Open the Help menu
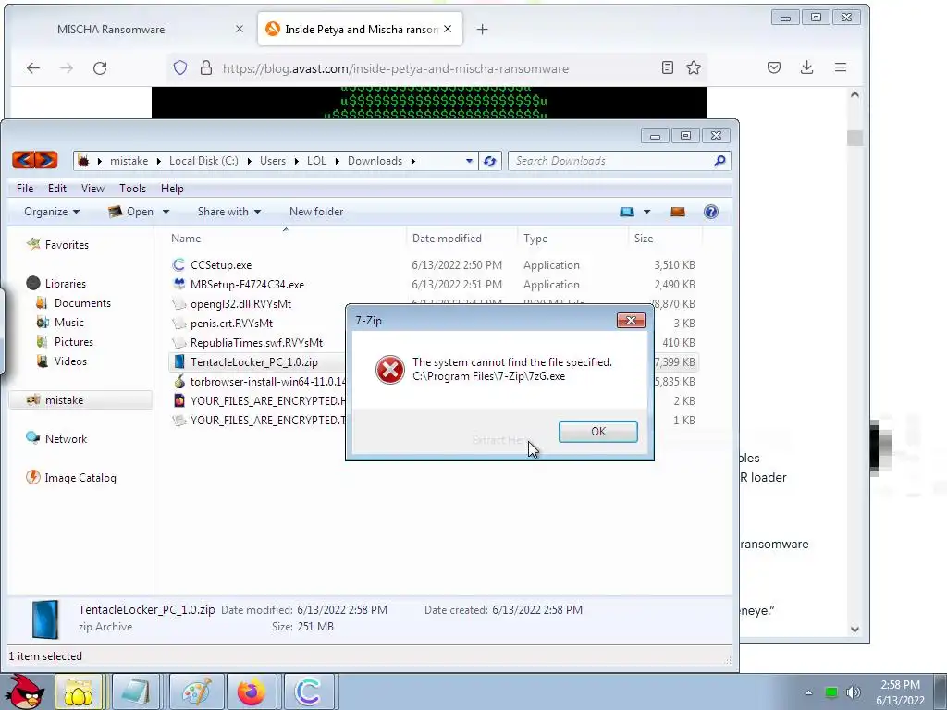The height and width of the screenshot is (710, 947). [x=171, y=189]
